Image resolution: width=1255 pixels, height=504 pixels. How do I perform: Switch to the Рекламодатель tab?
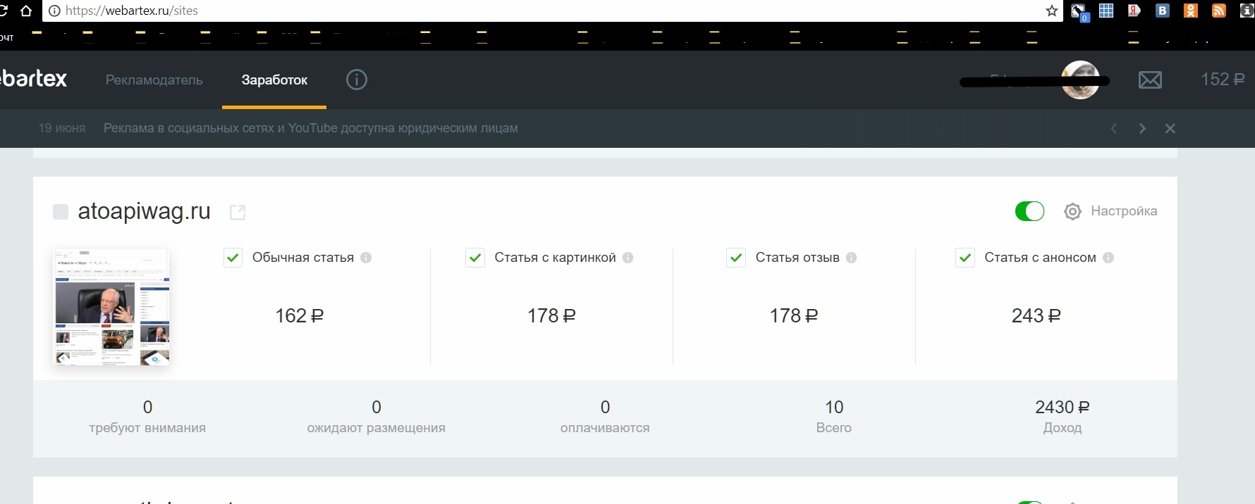tap(154, 80)
